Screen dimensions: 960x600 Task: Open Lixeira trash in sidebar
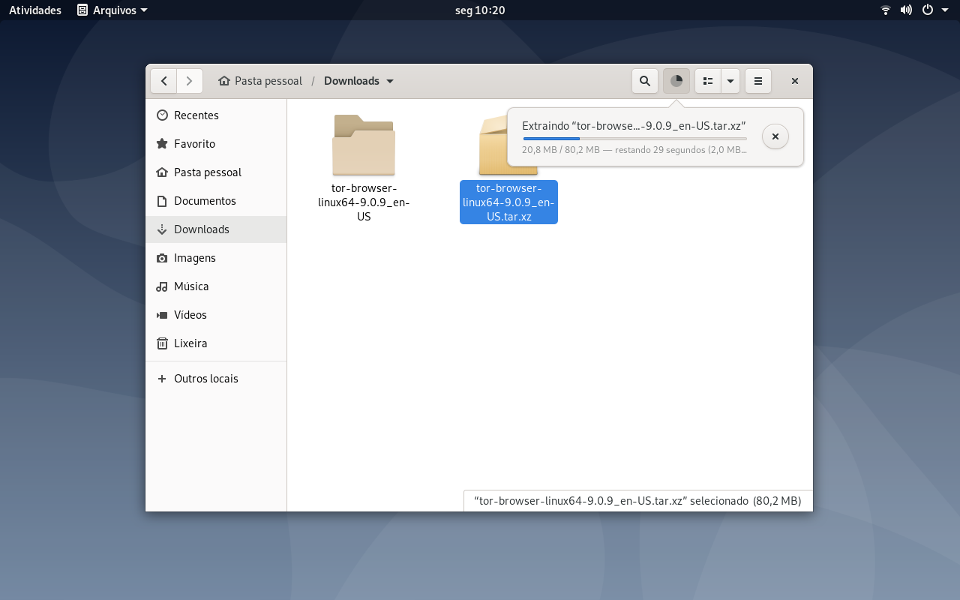pyautogui.click(x=216, y=343)
